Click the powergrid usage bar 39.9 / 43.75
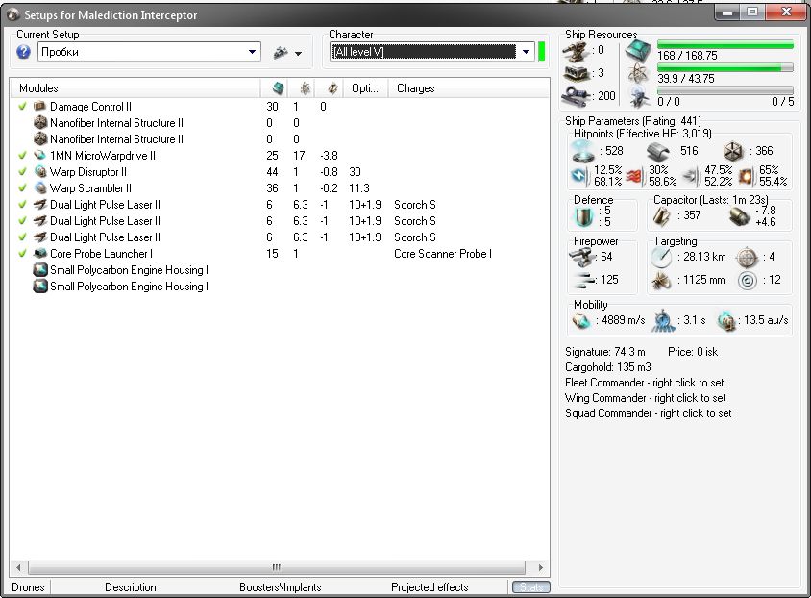This screenshot has height=598, width=811. [x=725, y=68]
